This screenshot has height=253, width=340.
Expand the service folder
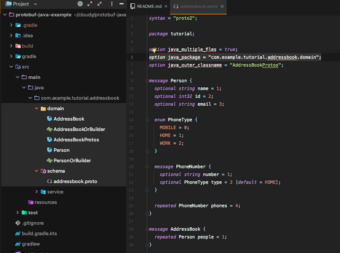coord(37,192)
